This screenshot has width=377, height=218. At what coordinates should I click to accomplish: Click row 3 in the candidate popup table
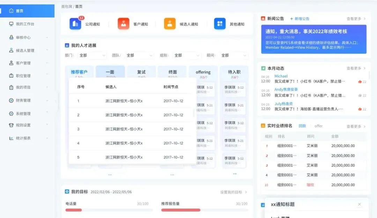click(131, 129)
